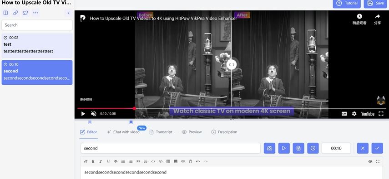This screenshot has width=389, height=179.
Task: Cancel note editing with X button
Action: pos(363,148)
